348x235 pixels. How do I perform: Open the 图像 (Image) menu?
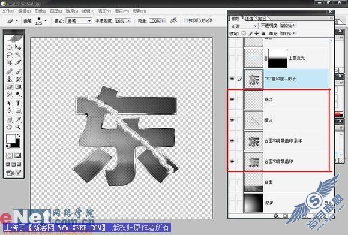point(40,11)
